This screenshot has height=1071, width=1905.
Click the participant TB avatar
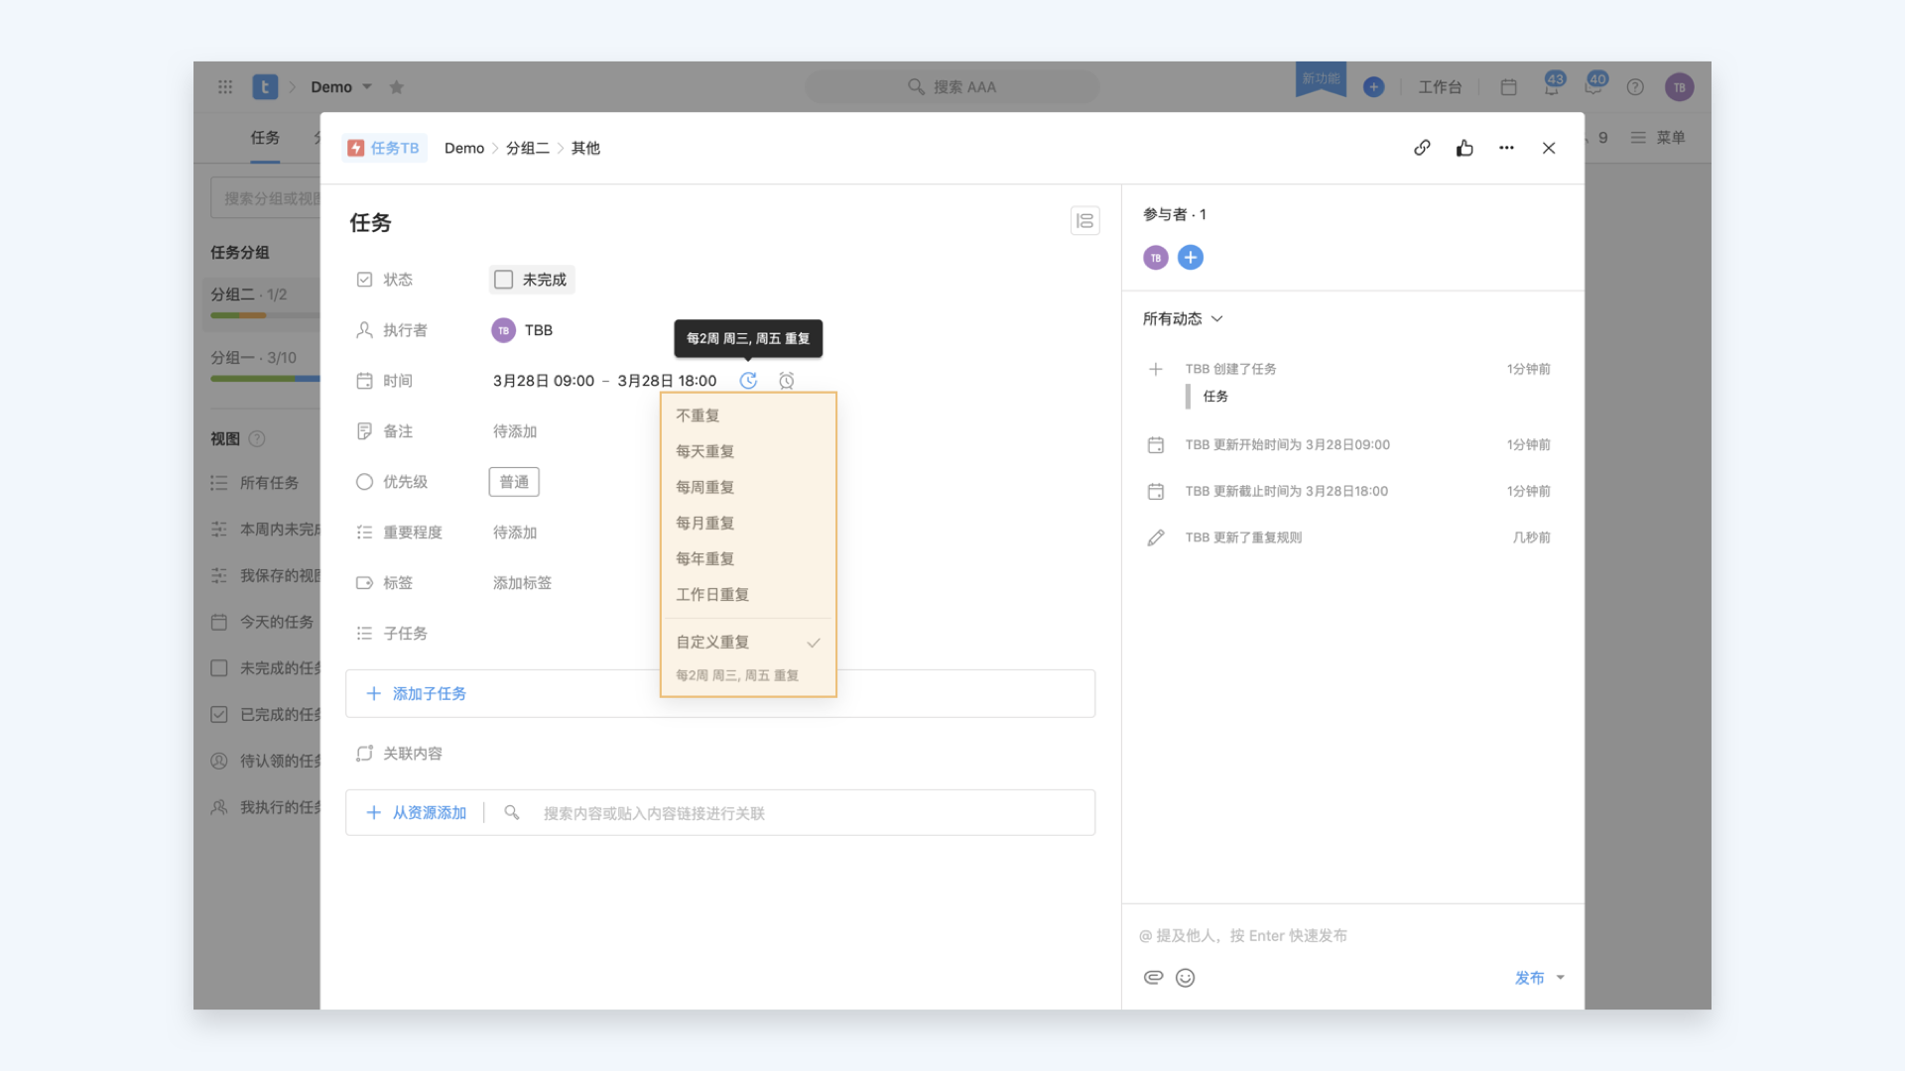pos(1156,258)
